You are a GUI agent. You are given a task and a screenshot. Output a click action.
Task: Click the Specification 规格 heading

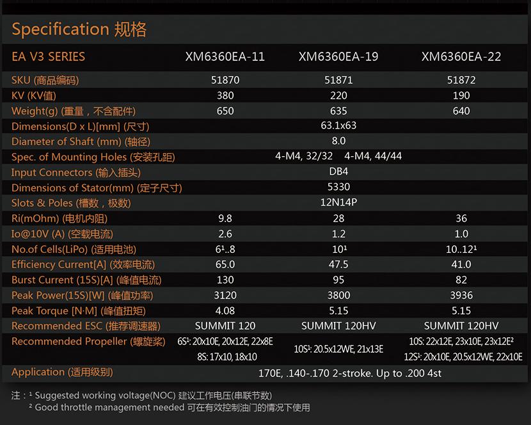pos(79,29)
